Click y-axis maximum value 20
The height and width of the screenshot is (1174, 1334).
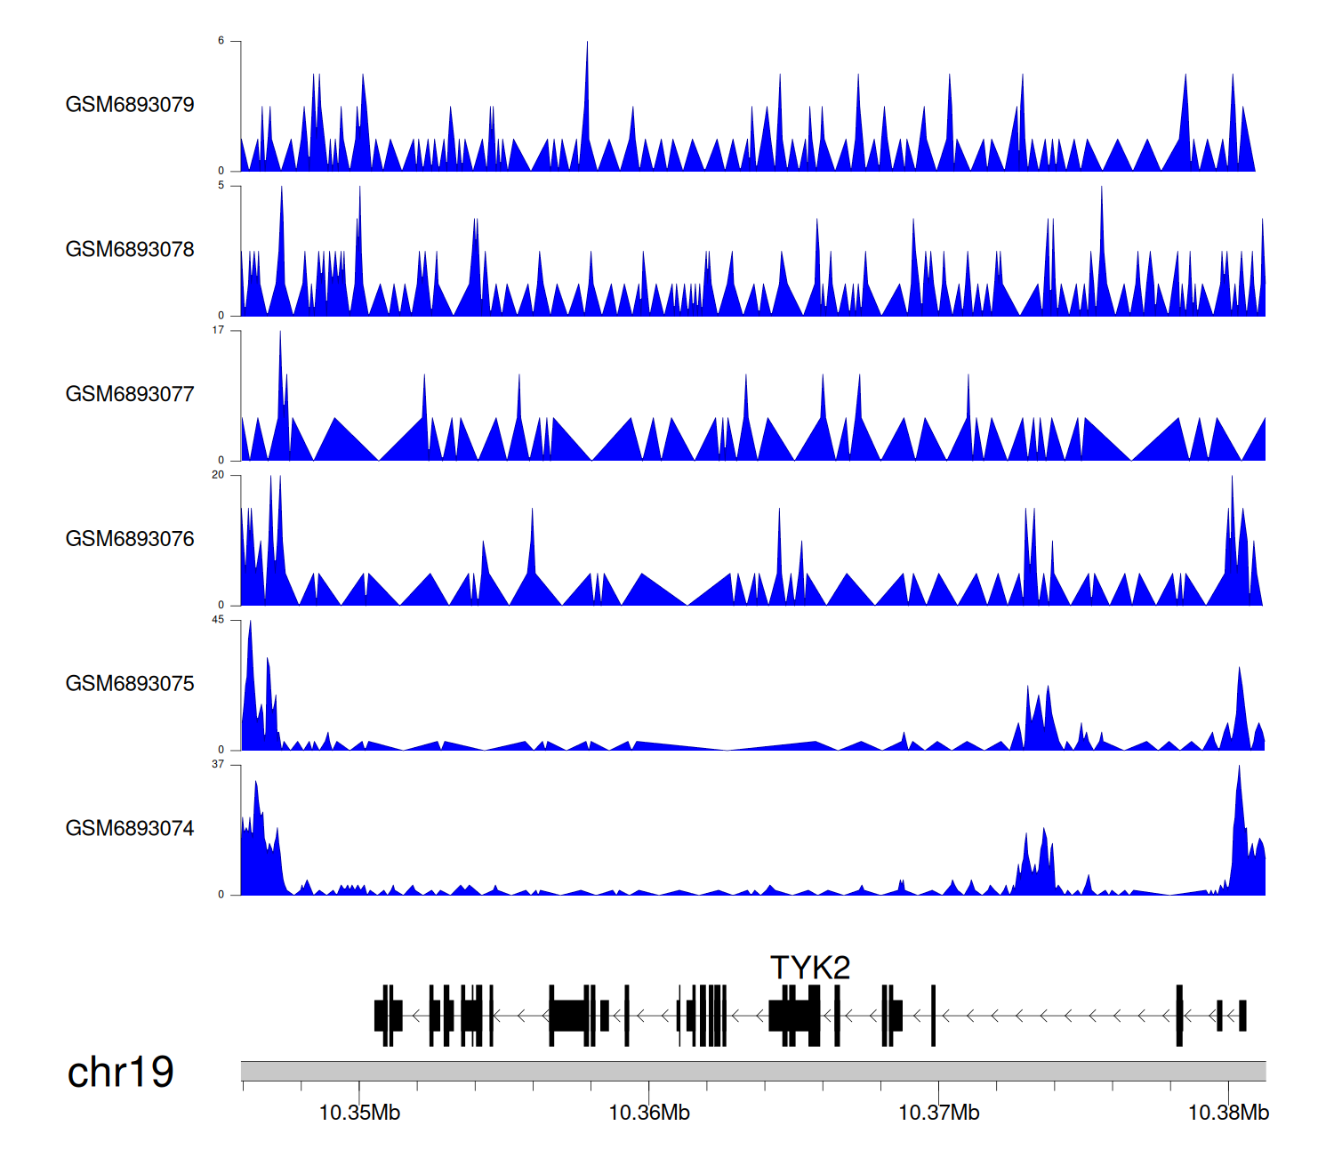[218, 475]
